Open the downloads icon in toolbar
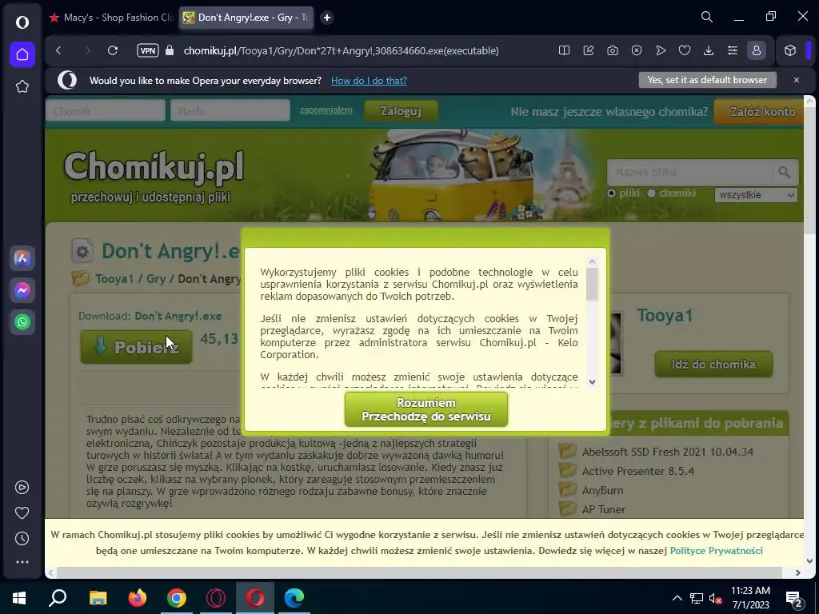The width and height of the screenshot is (819, 614). pyautogui.click(x=709, y=50)
